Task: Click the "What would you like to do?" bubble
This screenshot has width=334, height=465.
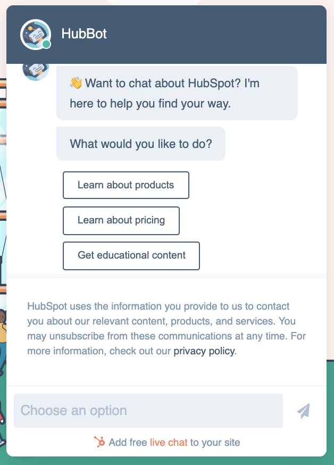Action: [x=140, y=144]
